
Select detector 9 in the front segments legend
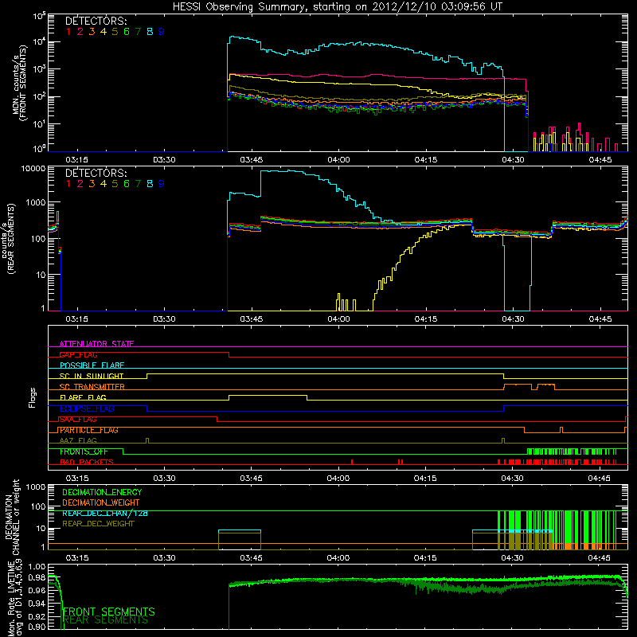point(162,32)
